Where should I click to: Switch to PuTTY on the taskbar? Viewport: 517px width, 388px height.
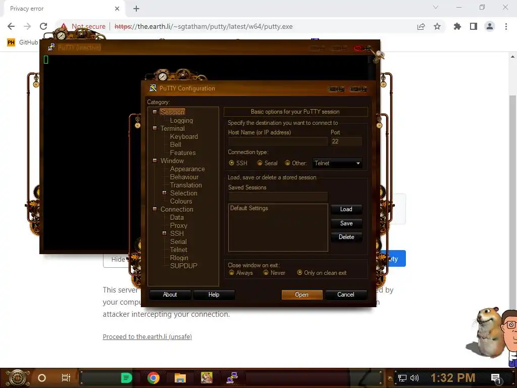232,378
